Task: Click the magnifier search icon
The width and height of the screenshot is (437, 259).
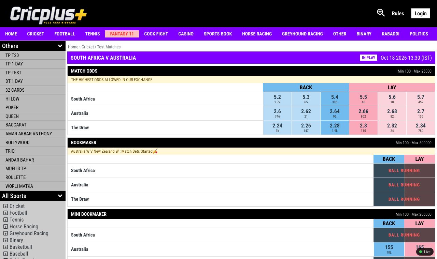Action: (x=381, y=13)
